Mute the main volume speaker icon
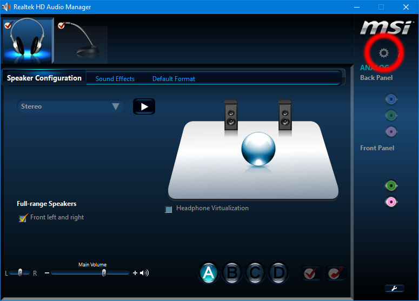 click(144, 273)
